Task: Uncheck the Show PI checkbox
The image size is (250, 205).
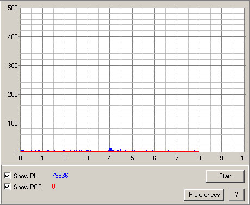Action: [x=7, y=176]
